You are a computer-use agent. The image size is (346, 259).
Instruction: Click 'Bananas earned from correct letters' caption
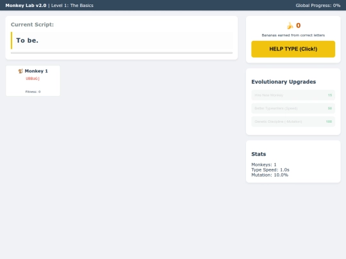[x=293, y=35]
